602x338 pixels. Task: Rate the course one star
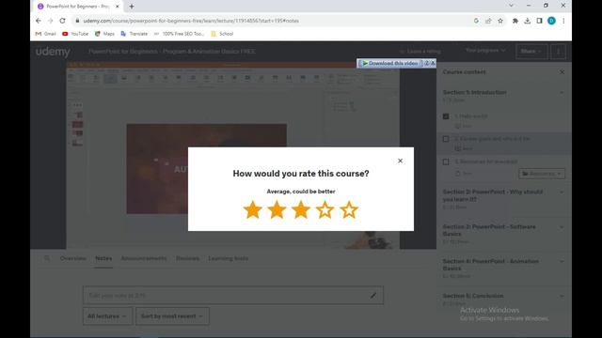(253, 209)
